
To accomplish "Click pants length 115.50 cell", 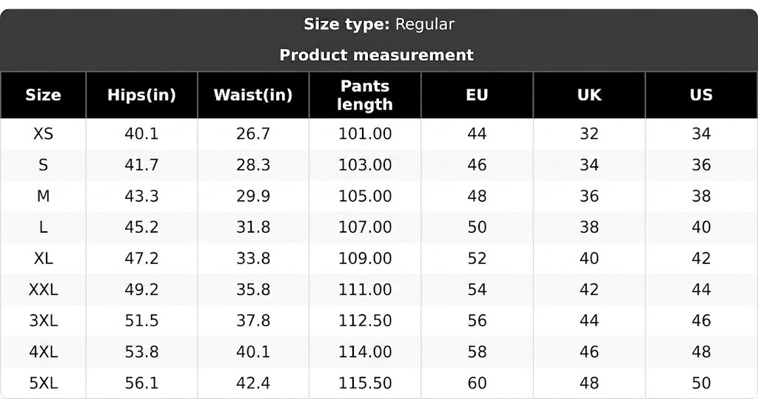I will [x=365, y=383].
